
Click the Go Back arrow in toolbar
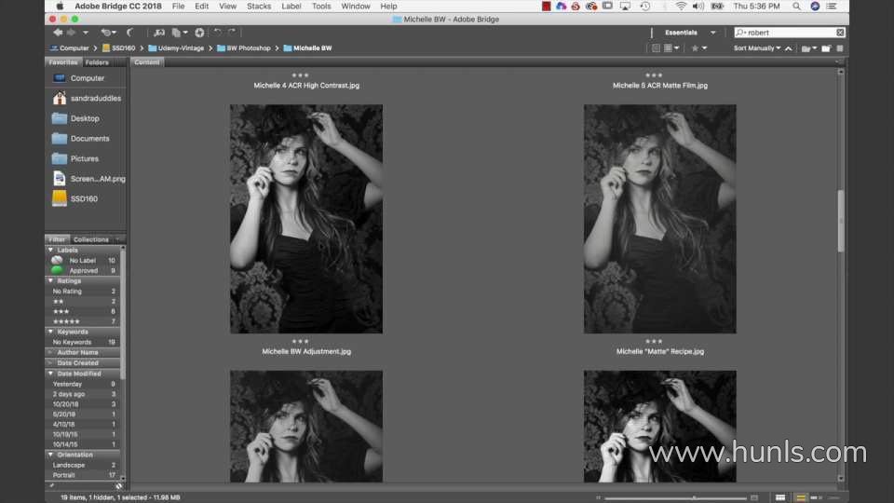pyautogui.click(x=58, y=33)
